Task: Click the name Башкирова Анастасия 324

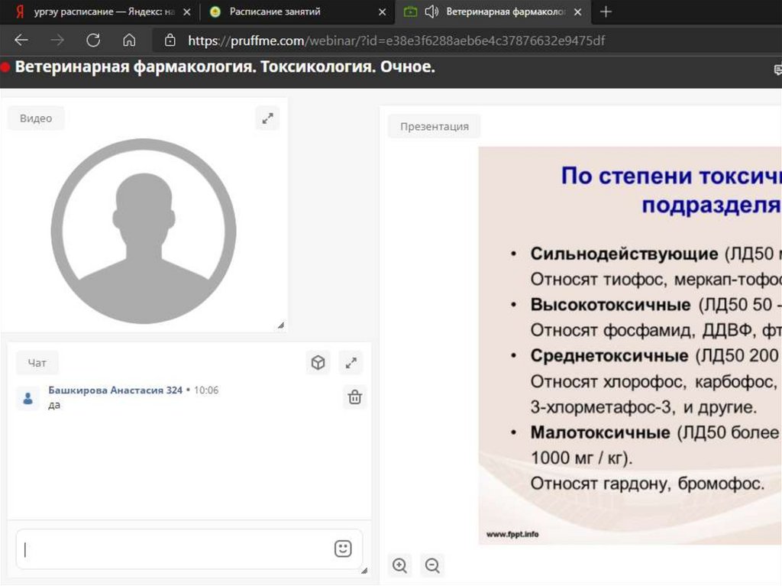Action: (115, 390)
